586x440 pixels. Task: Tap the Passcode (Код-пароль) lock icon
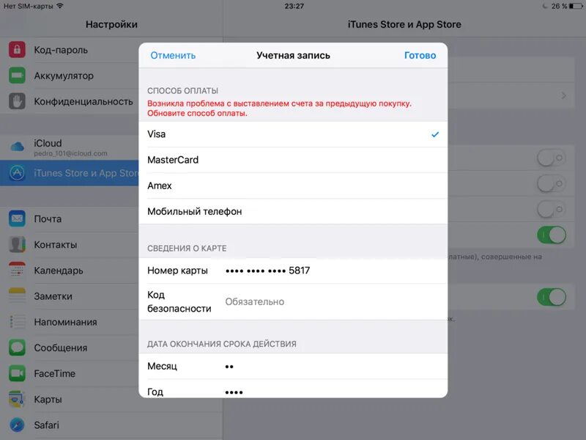tap(17, 50)
